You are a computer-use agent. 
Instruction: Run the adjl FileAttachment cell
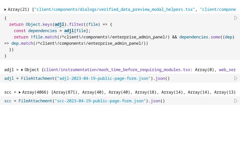(x=235, y=78)
